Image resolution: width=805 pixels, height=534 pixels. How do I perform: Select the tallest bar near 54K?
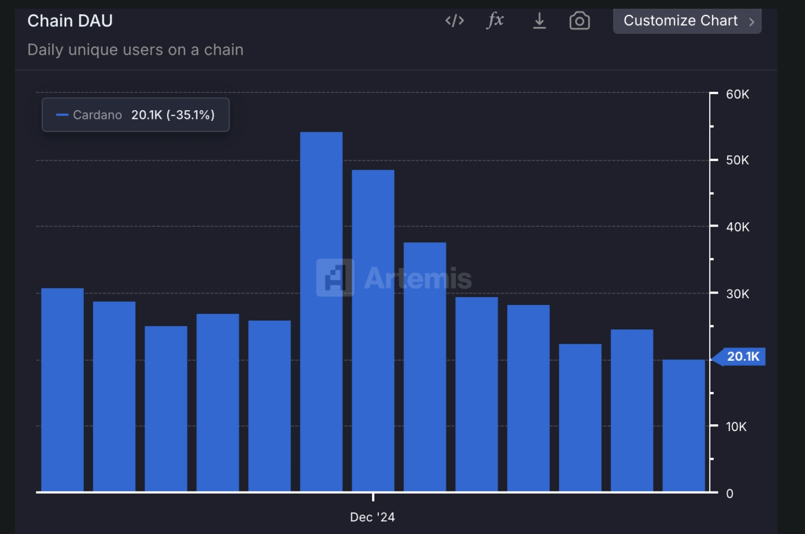321,312
